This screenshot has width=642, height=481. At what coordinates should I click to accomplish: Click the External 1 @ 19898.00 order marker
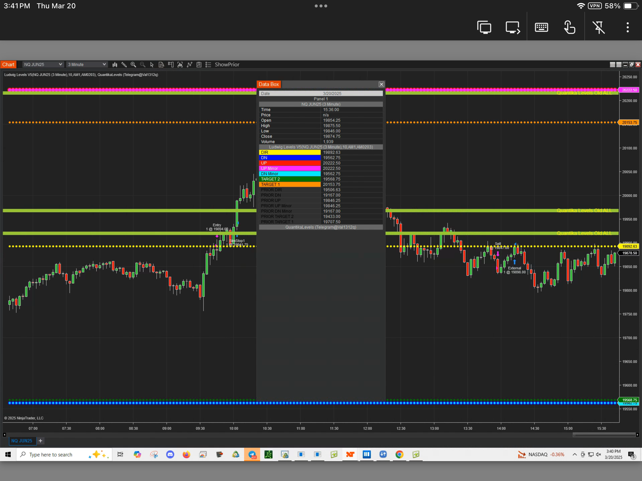(514, 270)
